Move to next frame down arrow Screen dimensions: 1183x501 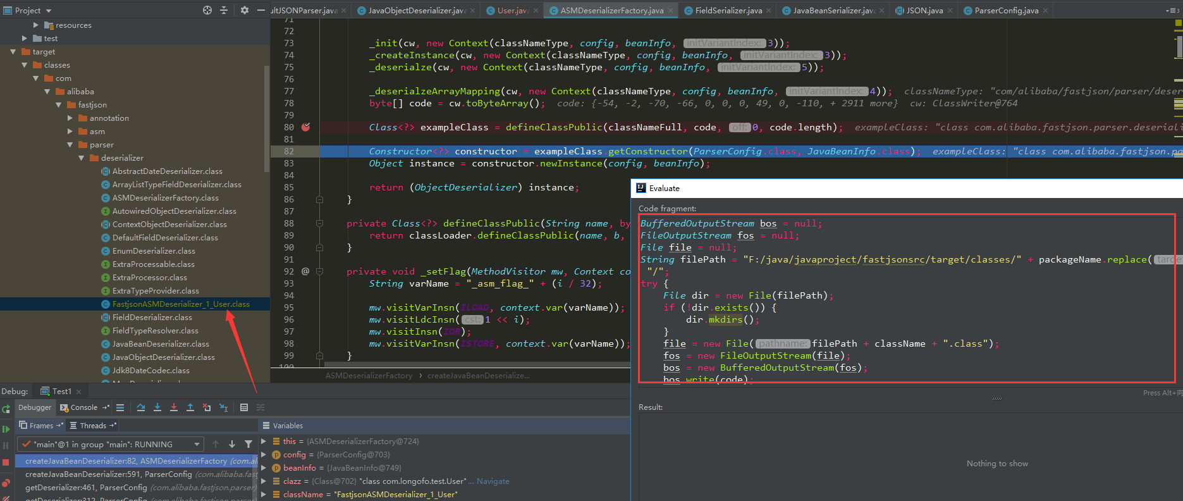(232, 444)
